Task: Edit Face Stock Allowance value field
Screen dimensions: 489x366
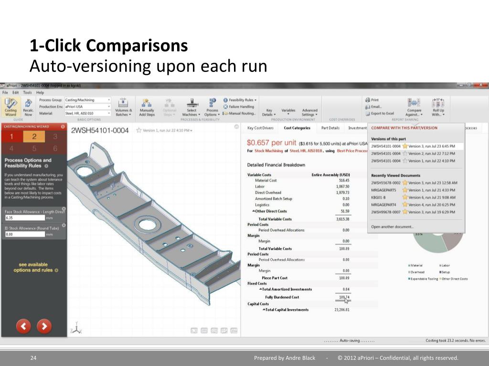Action: pyautogui.click(x=25, y=218)
